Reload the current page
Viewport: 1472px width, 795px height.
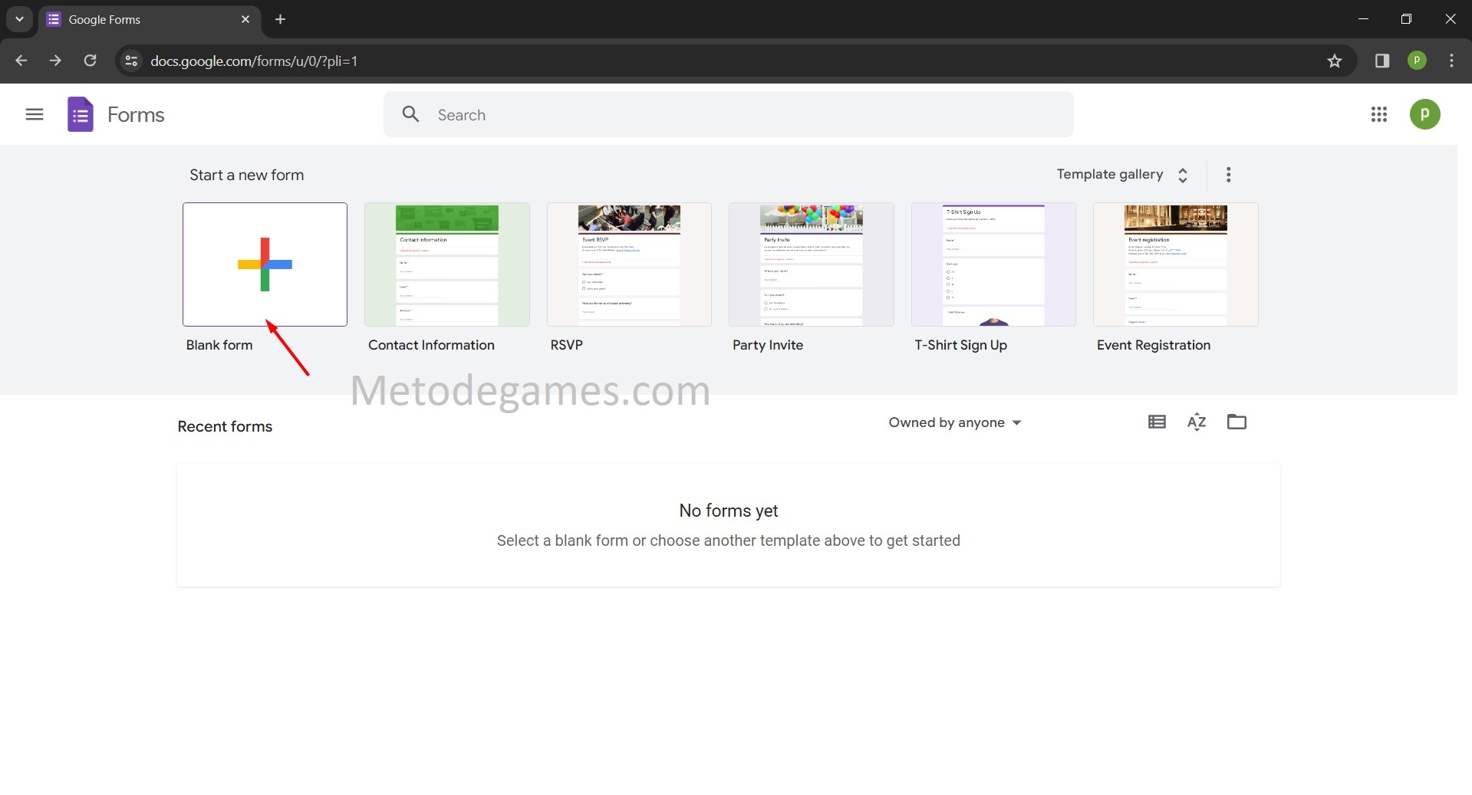pyautogui.click(x=90, y=61)
